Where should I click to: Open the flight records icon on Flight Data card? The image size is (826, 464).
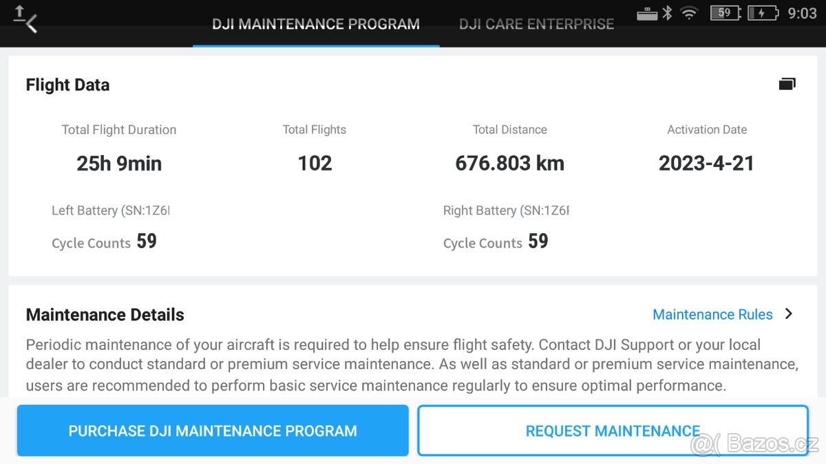787,83
